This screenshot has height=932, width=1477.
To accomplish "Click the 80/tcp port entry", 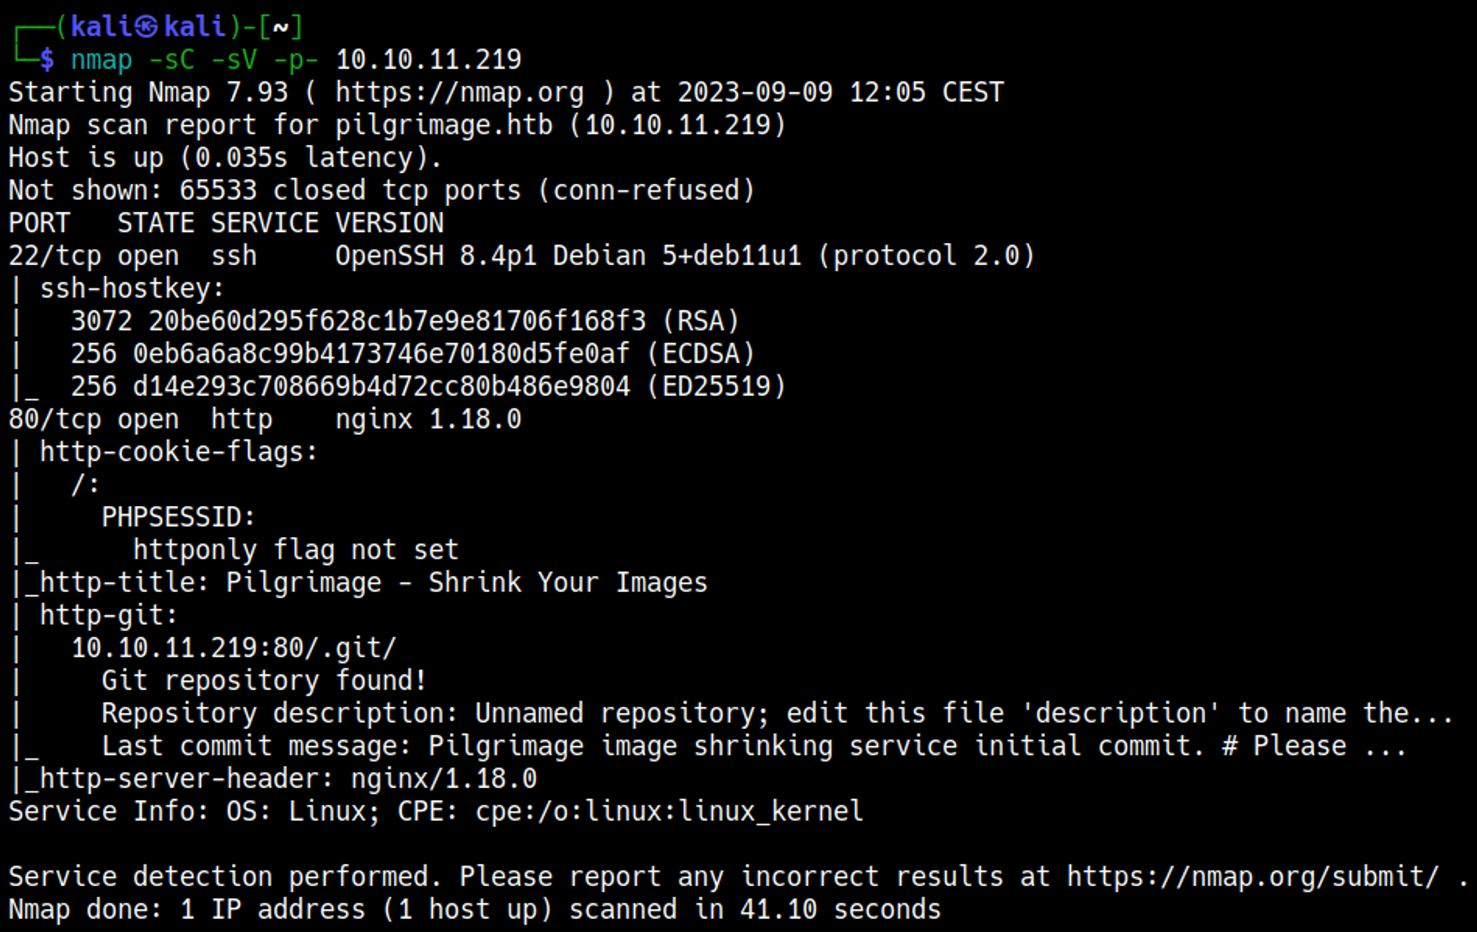I will [x=54, y=419].
